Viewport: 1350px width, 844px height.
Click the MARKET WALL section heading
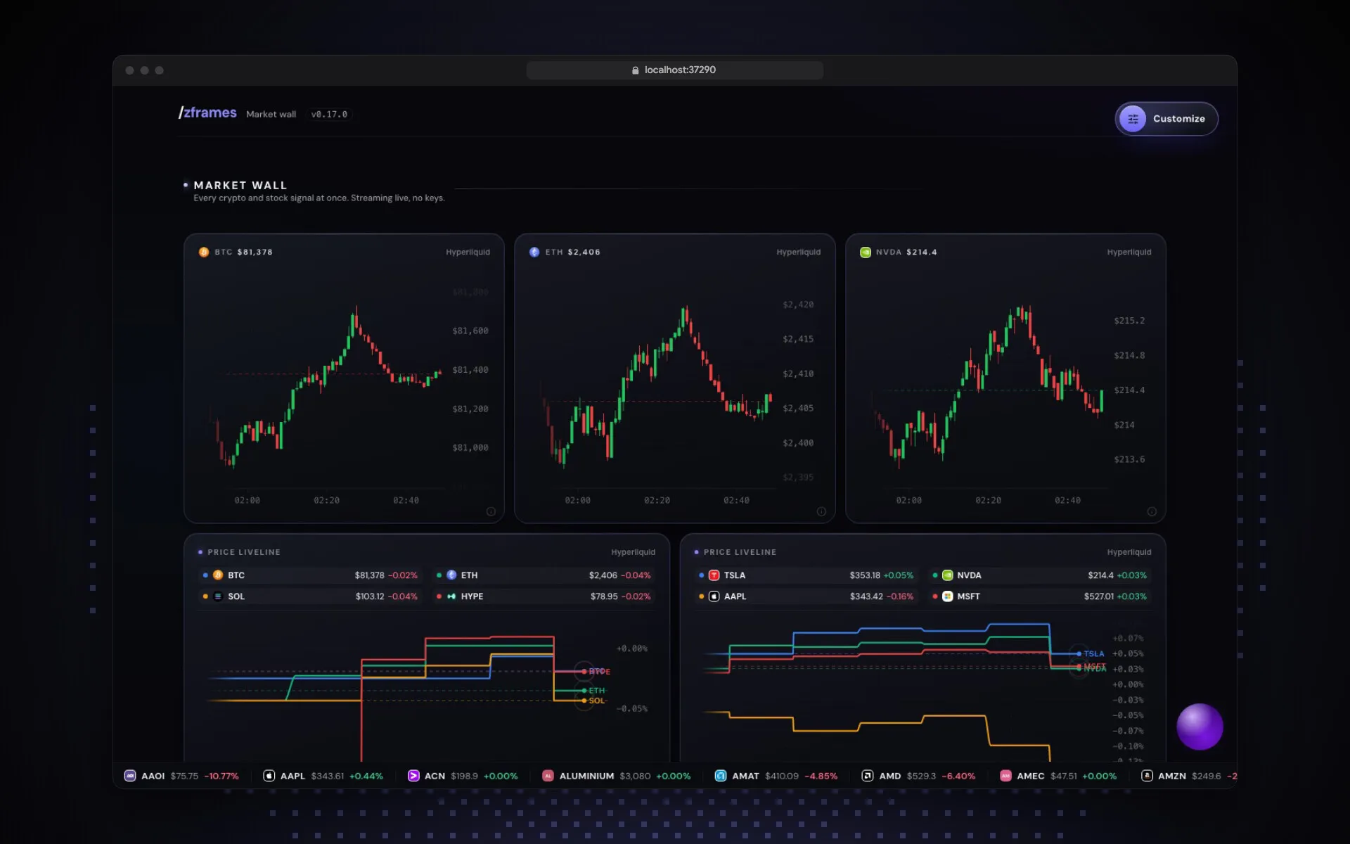click(240, 185)
